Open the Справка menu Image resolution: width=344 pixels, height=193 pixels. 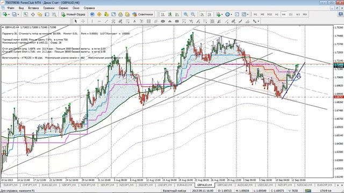[x=89, y=8]
